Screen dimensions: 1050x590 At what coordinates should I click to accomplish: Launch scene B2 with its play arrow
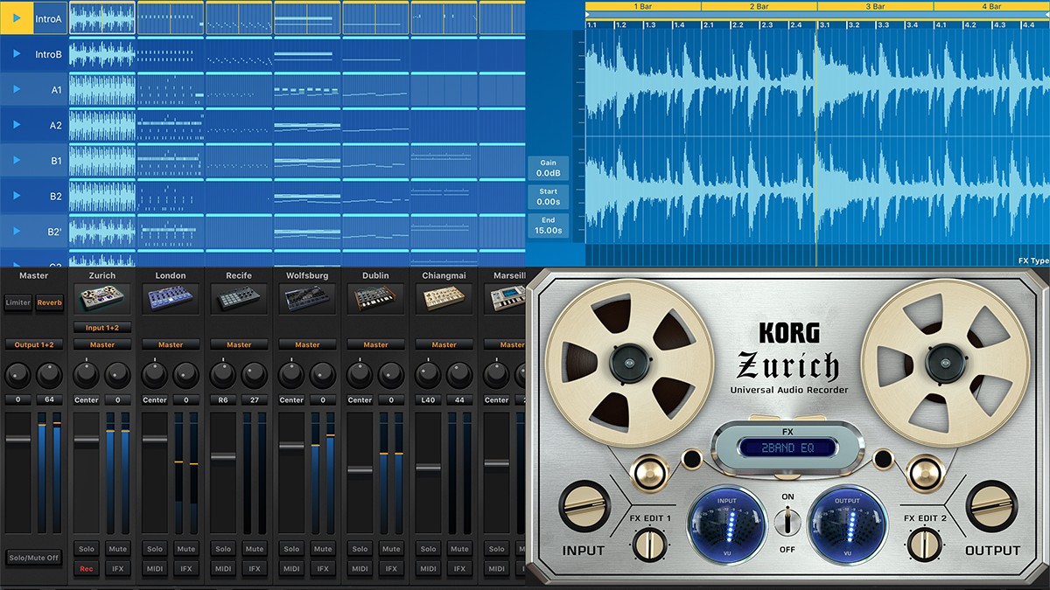[17, 197]
